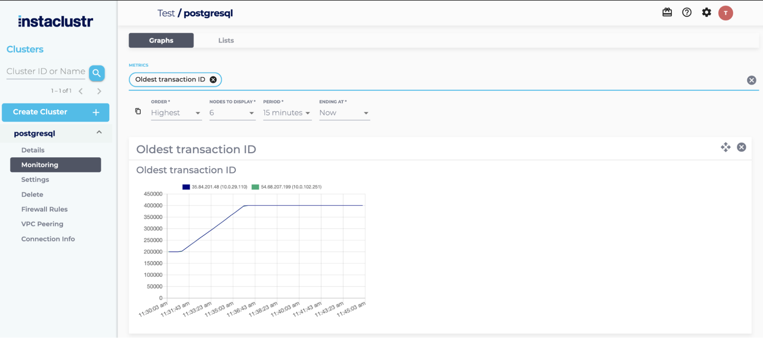Close the Oldest transaction ID graph panel
Viewport: 763px width, 338px height.
click(741, 147)
